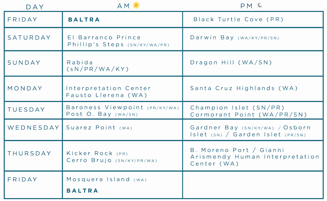This screenshot has width=327, height=201.
Task: Click the sun icon next to AM
Action: click(136, 5)
